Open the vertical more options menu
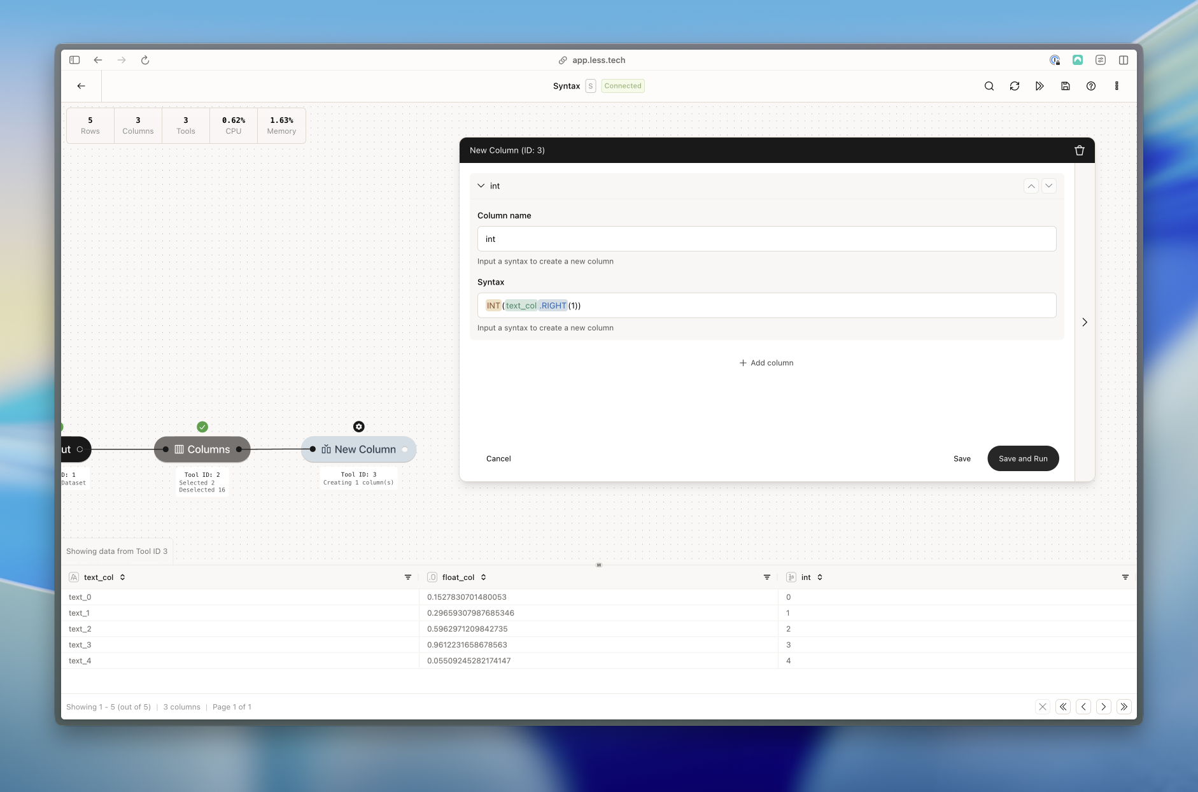The image size is (1198, 792). [1117, 86]
